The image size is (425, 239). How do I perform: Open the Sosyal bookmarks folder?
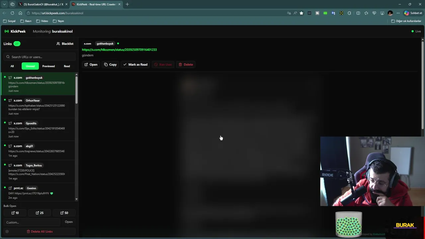point(9,21)
